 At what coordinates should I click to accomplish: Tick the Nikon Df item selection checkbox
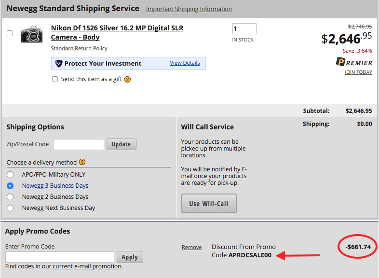(x=10, y=33)
